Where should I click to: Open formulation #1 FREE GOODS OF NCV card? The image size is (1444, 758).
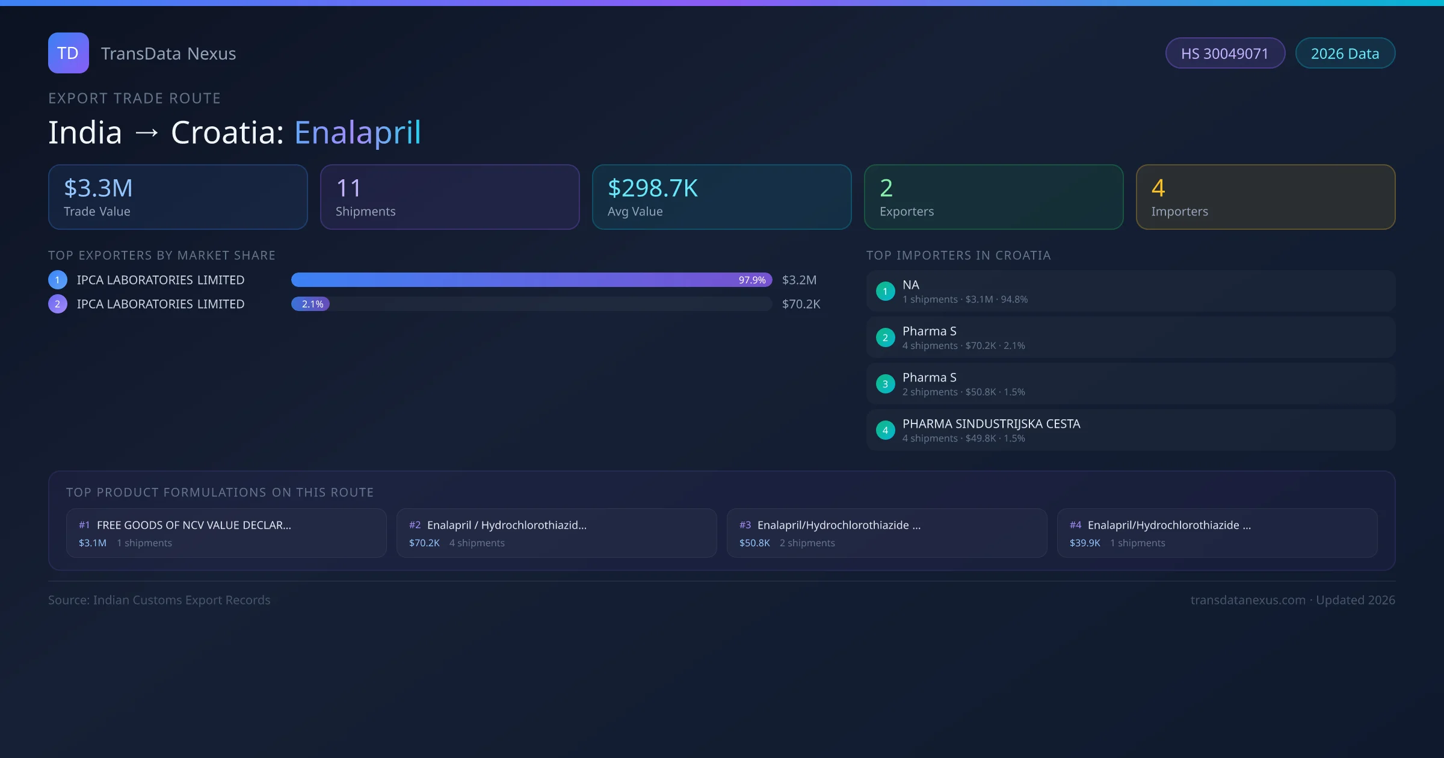(x=226, y=533)
